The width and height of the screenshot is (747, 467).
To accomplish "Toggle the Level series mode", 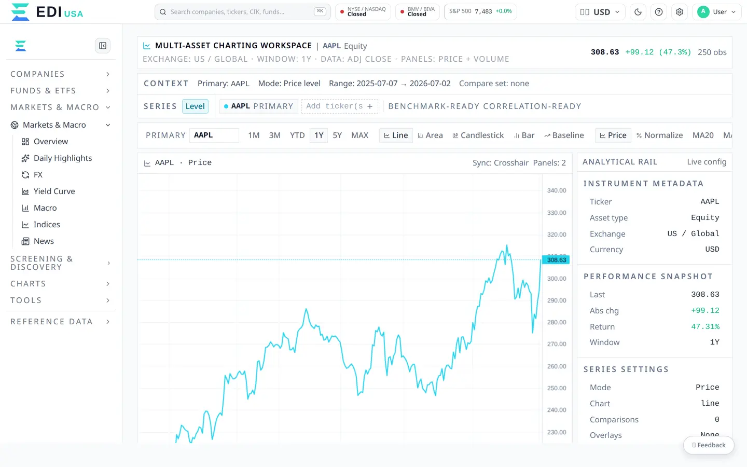I will point(195,106).
